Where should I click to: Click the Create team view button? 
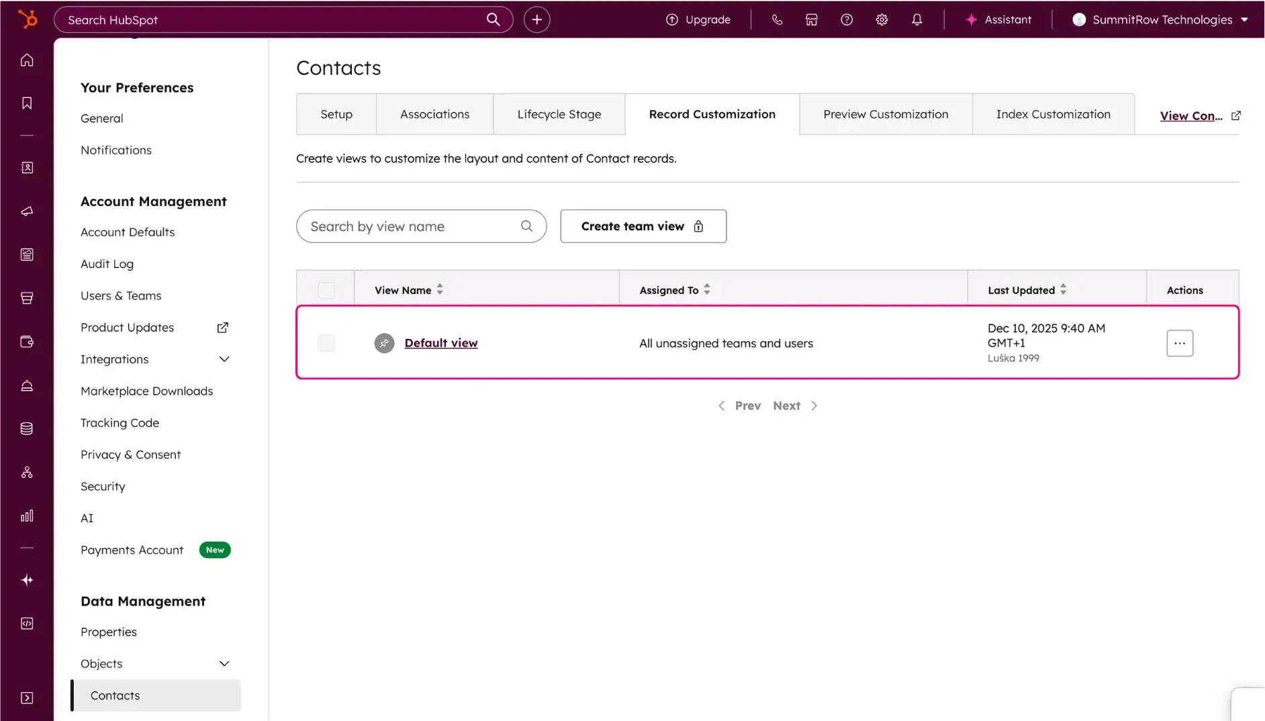[643, 226]
